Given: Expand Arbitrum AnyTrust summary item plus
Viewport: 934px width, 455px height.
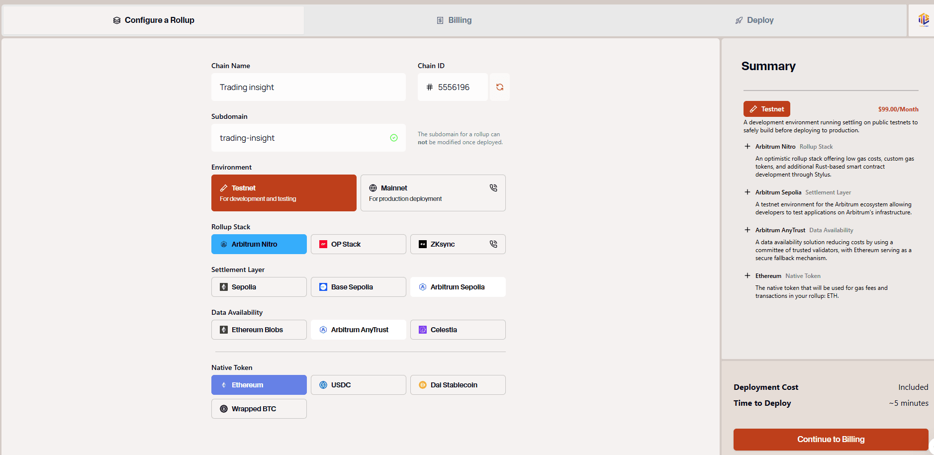Looking at the screenshot, I should pos(747,230).
